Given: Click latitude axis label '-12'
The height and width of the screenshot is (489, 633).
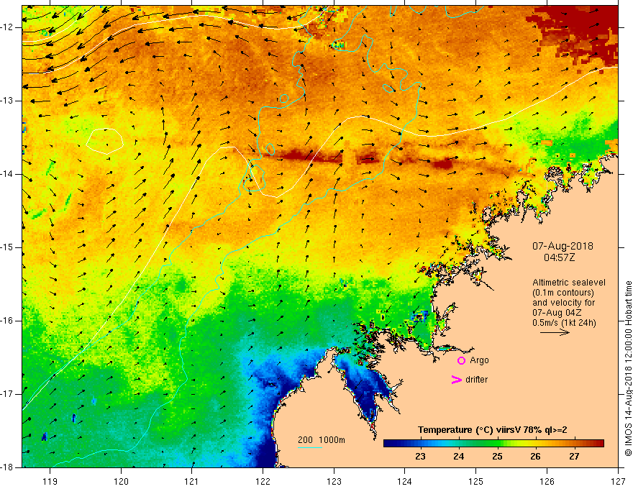Looking at the screenshot, I should 8,27.
